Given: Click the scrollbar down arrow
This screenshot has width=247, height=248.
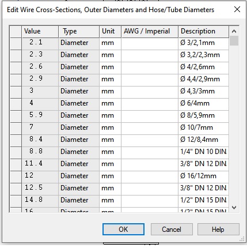Looking at the screenshot, I should (x=234, y=208).
